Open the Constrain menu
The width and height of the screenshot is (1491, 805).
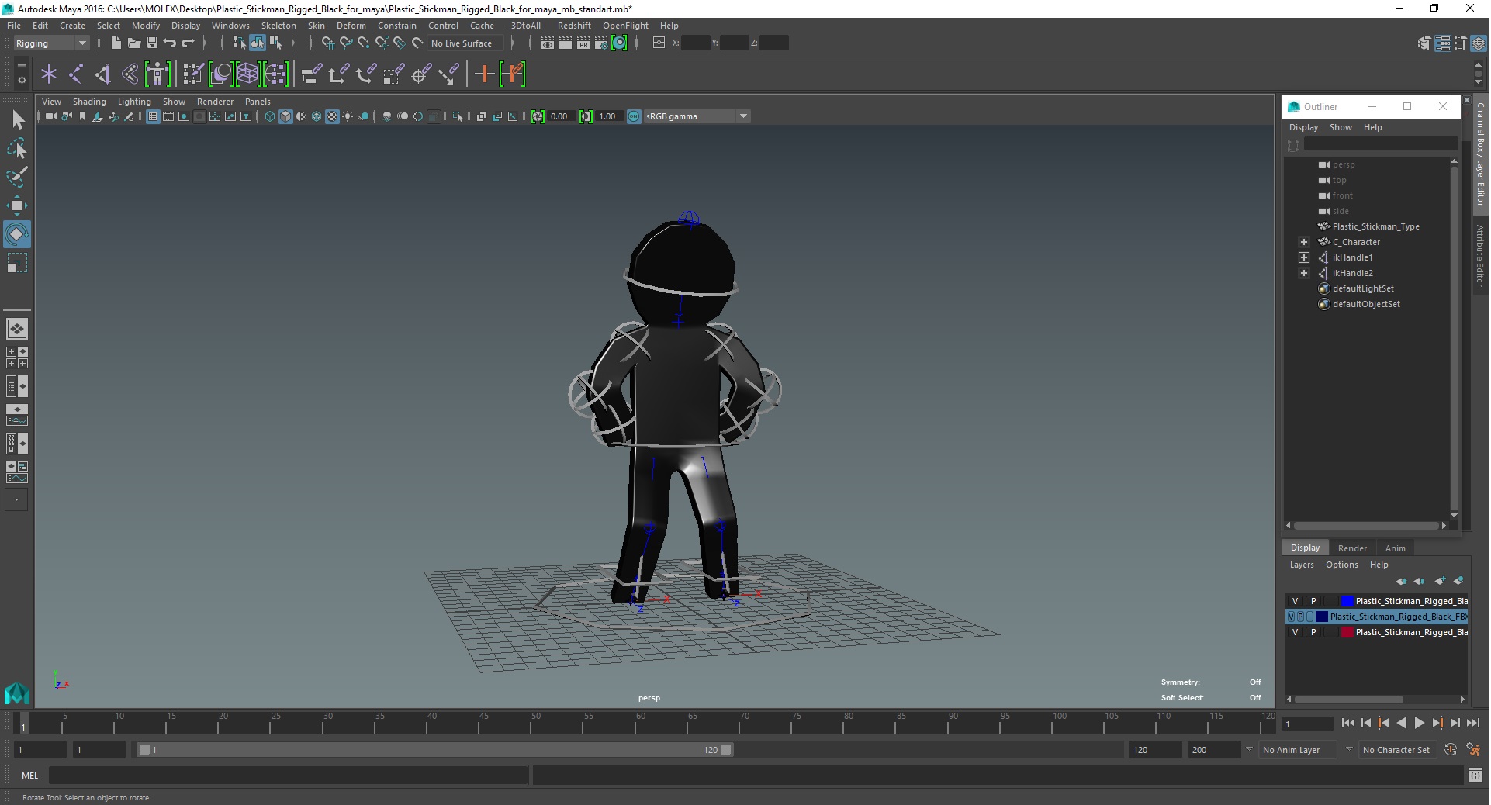point(397,26)
